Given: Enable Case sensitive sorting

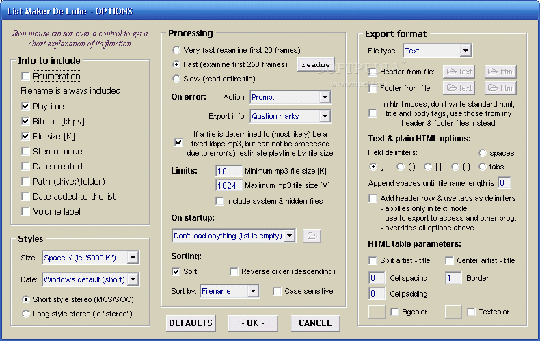Looking at the screenshot, I should (x=278, y=291).
